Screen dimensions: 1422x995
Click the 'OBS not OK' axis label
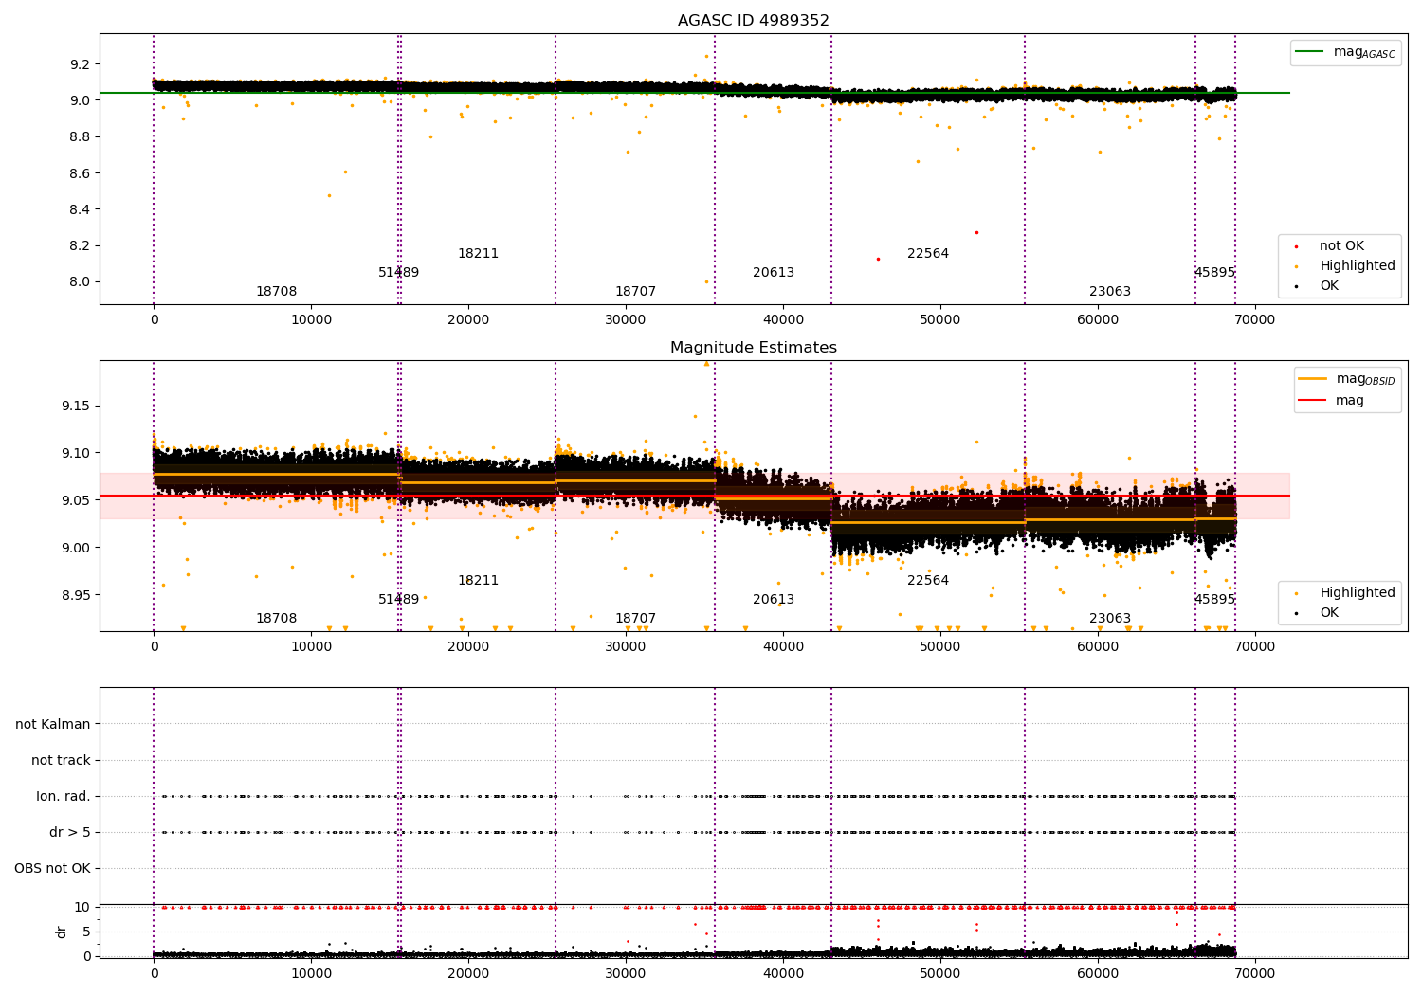pyautogui.click(x=52, y=868)
